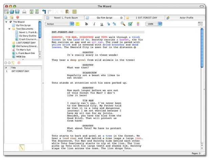Click the red delete icon in scene panel toolbar

19,63
